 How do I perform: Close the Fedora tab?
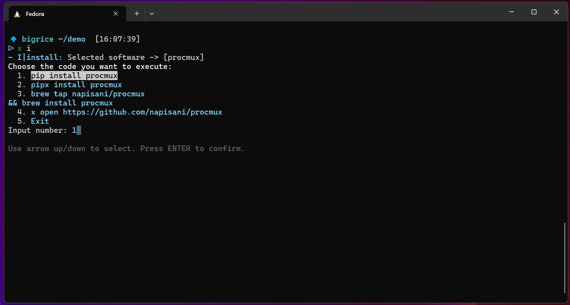pos(116,13)
